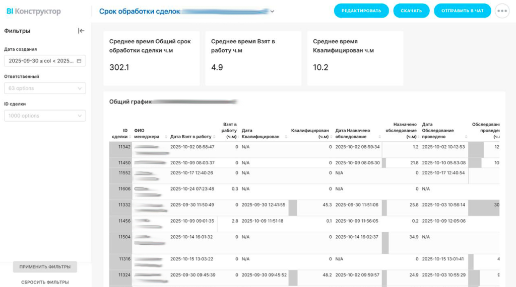The height and width of the screenshot is (287, 516).
Task: Sort by ID сделки column header
Action: point(120,133)
